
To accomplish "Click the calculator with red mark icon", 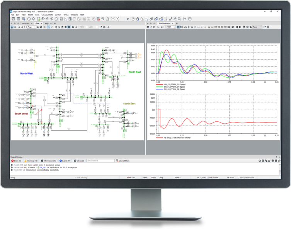I will click(98, 19).
